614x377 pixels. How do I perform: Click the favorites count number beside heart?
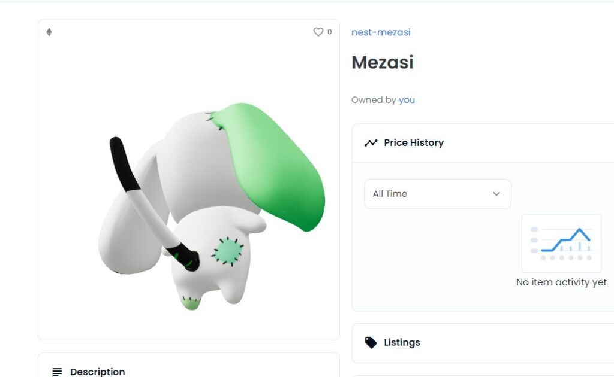click(329, 32)
